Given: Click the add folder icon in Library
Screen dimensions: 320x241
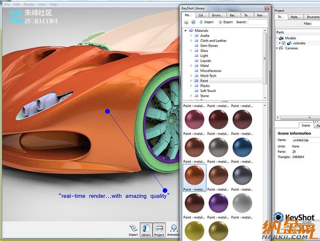Looking at the screenshot, I should pos(186,22).
